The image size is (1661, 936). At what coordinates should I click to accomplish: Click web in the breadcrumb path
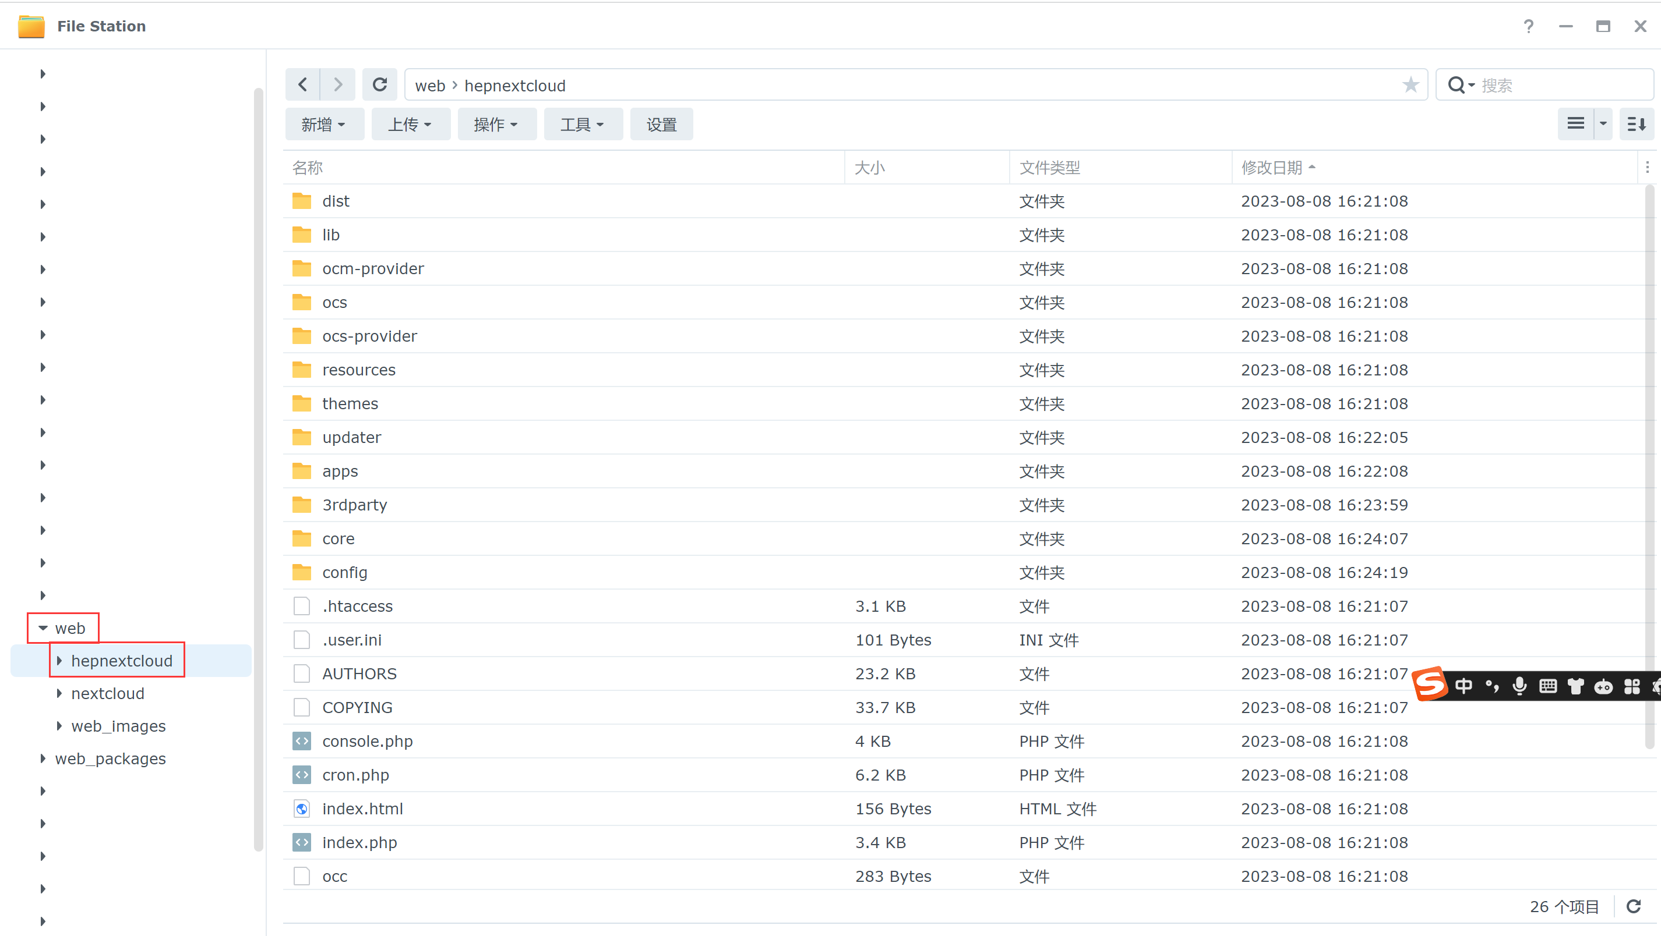tap(429, 86)
